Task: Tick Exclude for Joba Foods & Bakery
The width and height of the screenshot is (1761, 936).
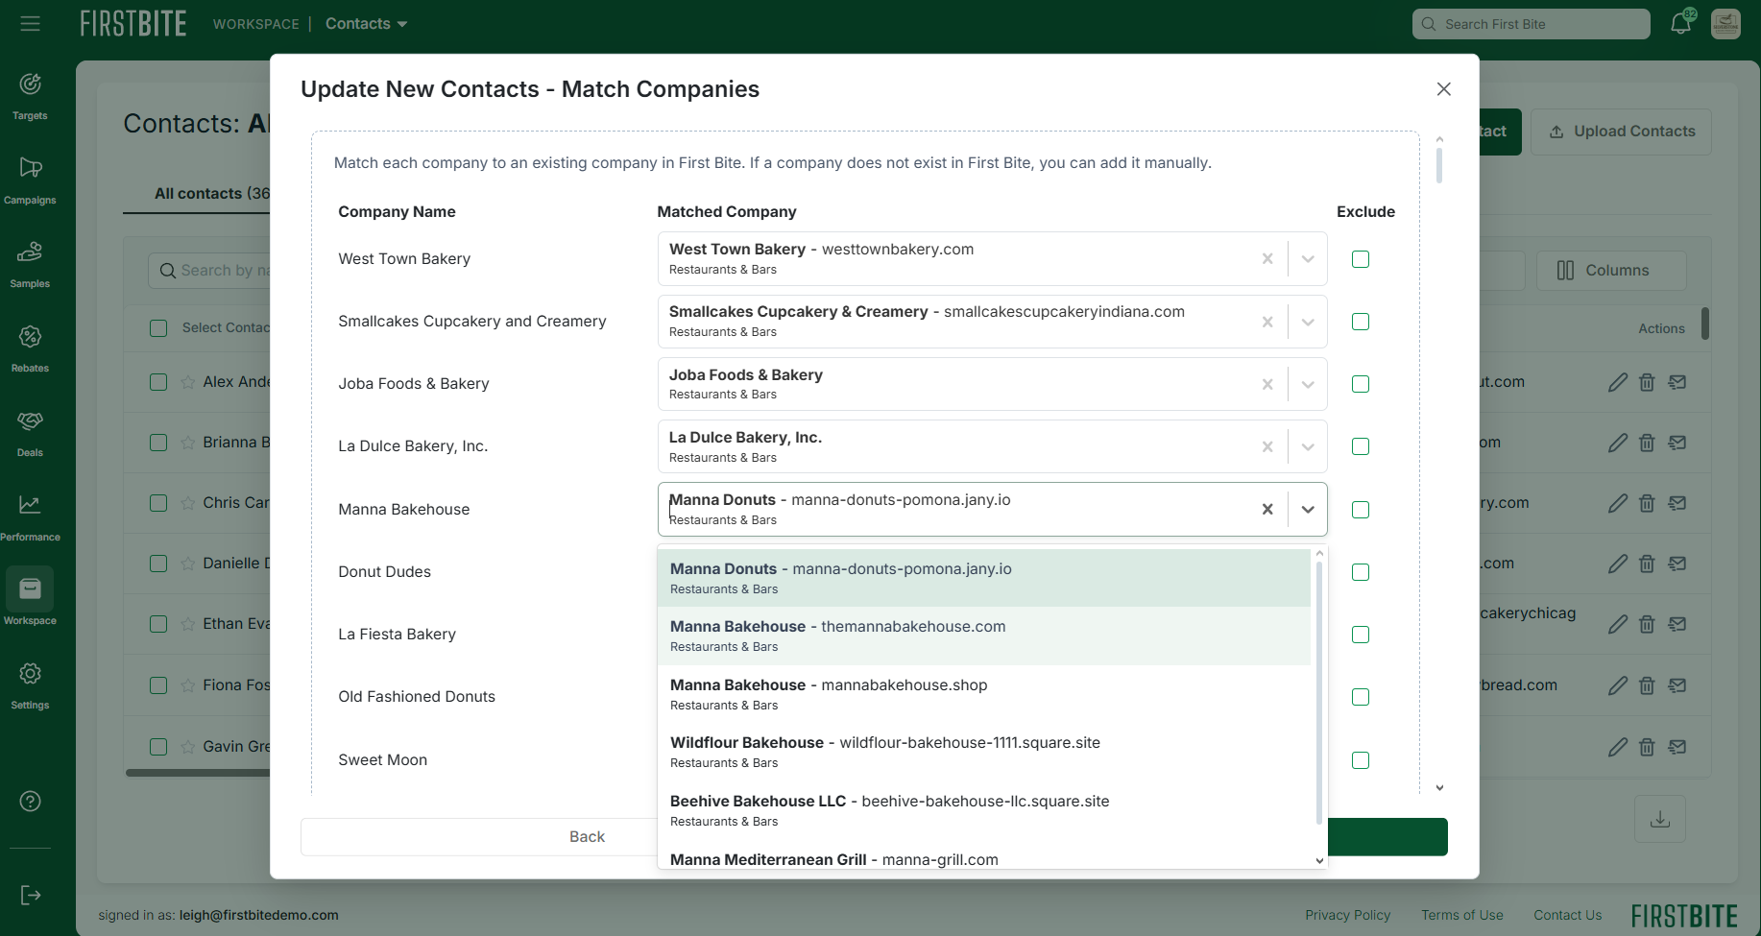Action: click(1361, 384)
